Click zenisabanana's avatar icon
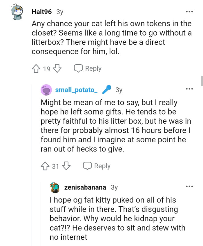 tap(55, 187)
